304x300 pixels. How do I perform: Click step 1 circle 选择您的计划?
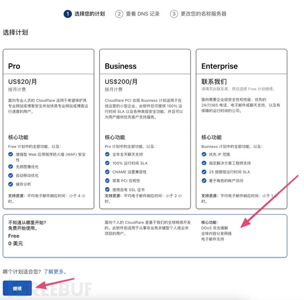[68, 14]
